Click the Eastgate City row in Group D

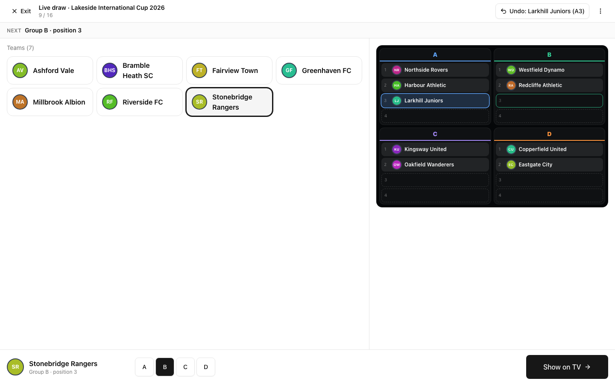549,165
